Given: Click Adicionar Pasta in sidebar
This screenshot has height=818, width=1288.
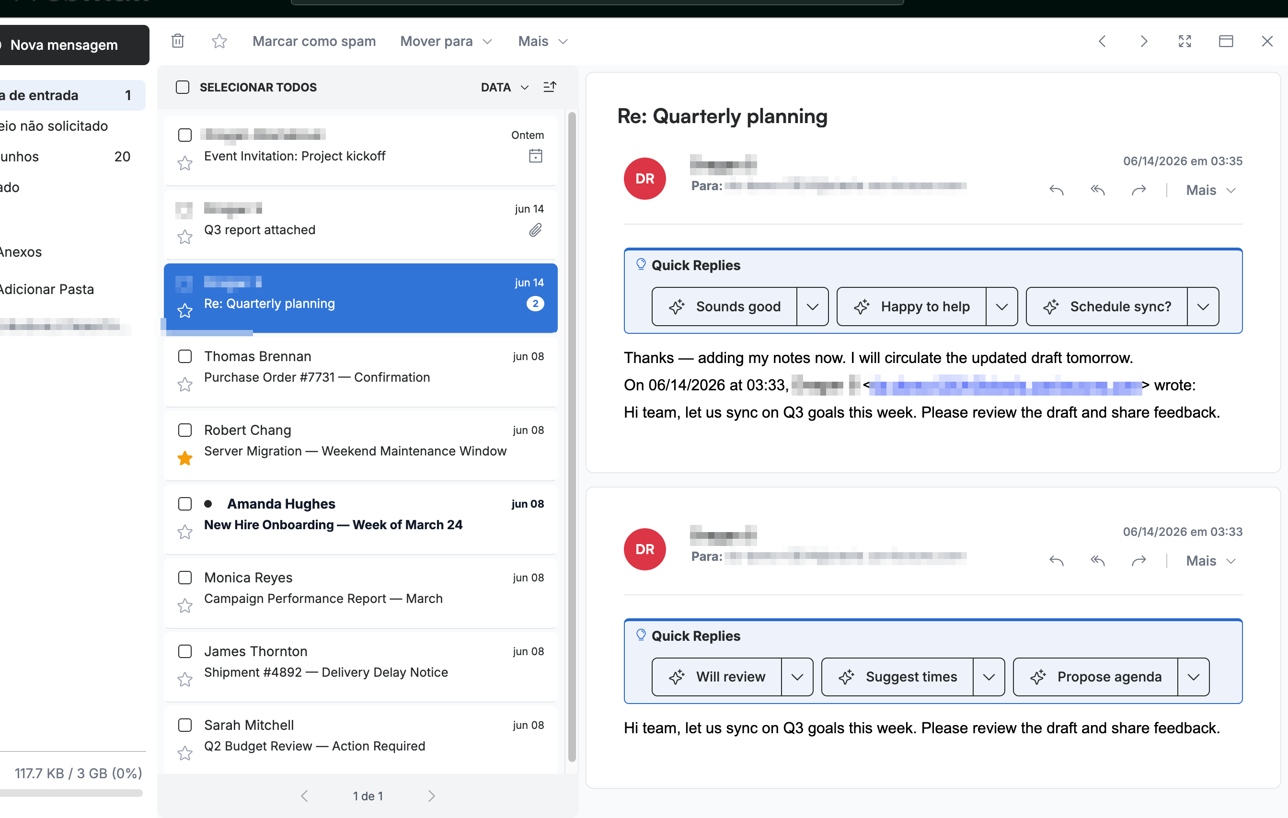Looking at the screenshot, I should 47,289.
